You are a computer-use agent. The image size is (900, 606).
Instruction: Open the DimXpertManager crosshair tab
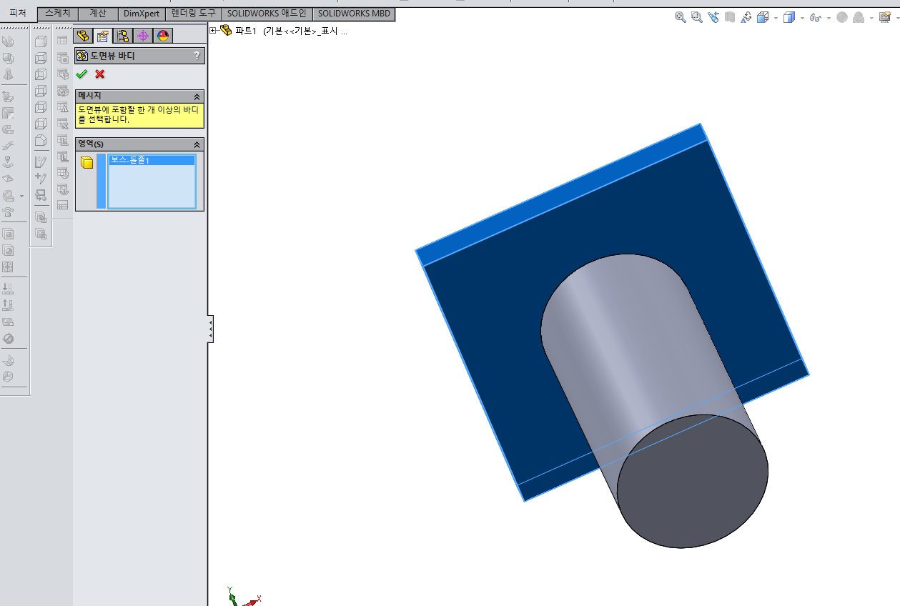pos(143,36)
